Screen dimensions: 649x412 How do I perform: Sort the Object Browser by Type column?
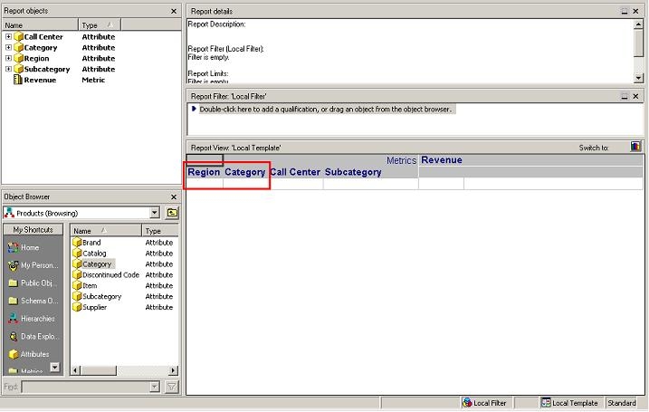[158, 231]
